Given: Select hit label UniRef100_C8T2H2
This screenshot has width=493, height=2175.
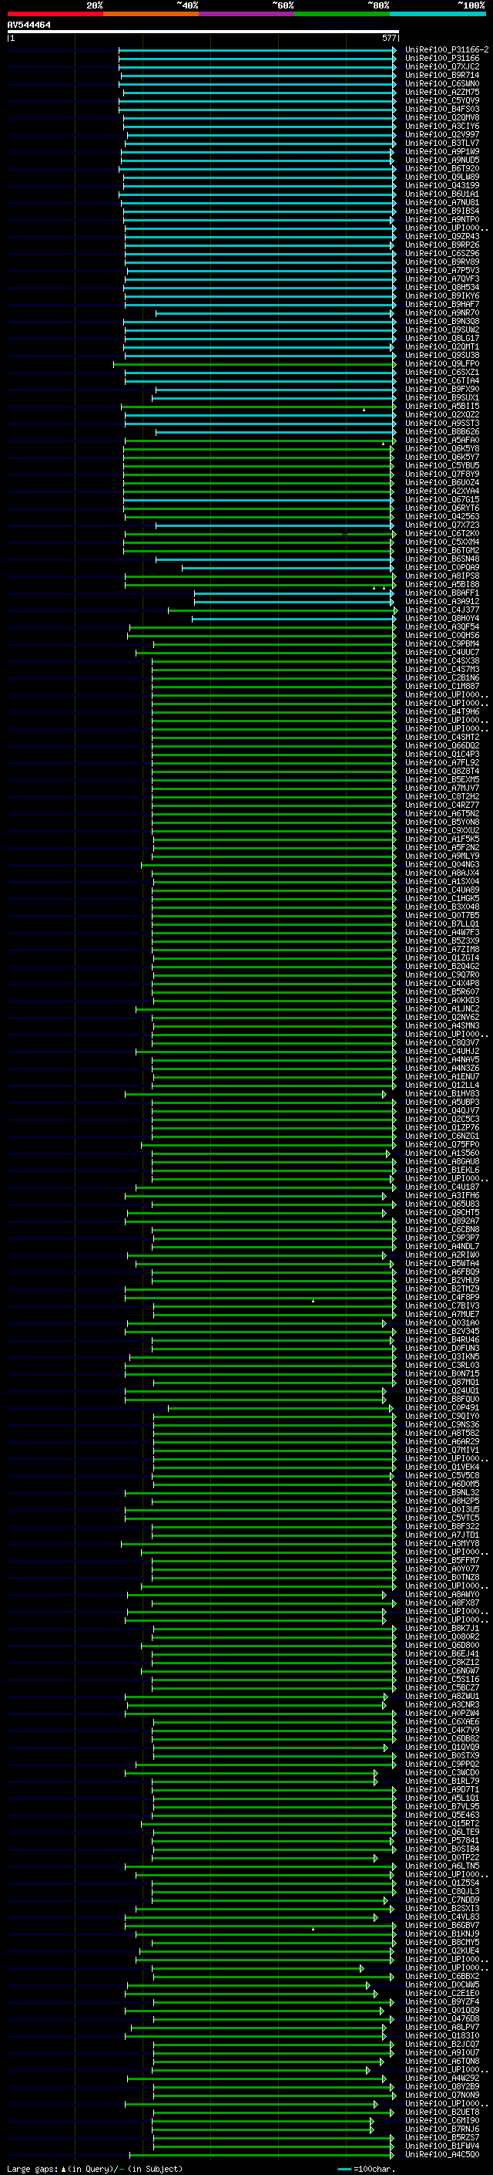Looking at the screenshot, I should [x=441, y=796].
